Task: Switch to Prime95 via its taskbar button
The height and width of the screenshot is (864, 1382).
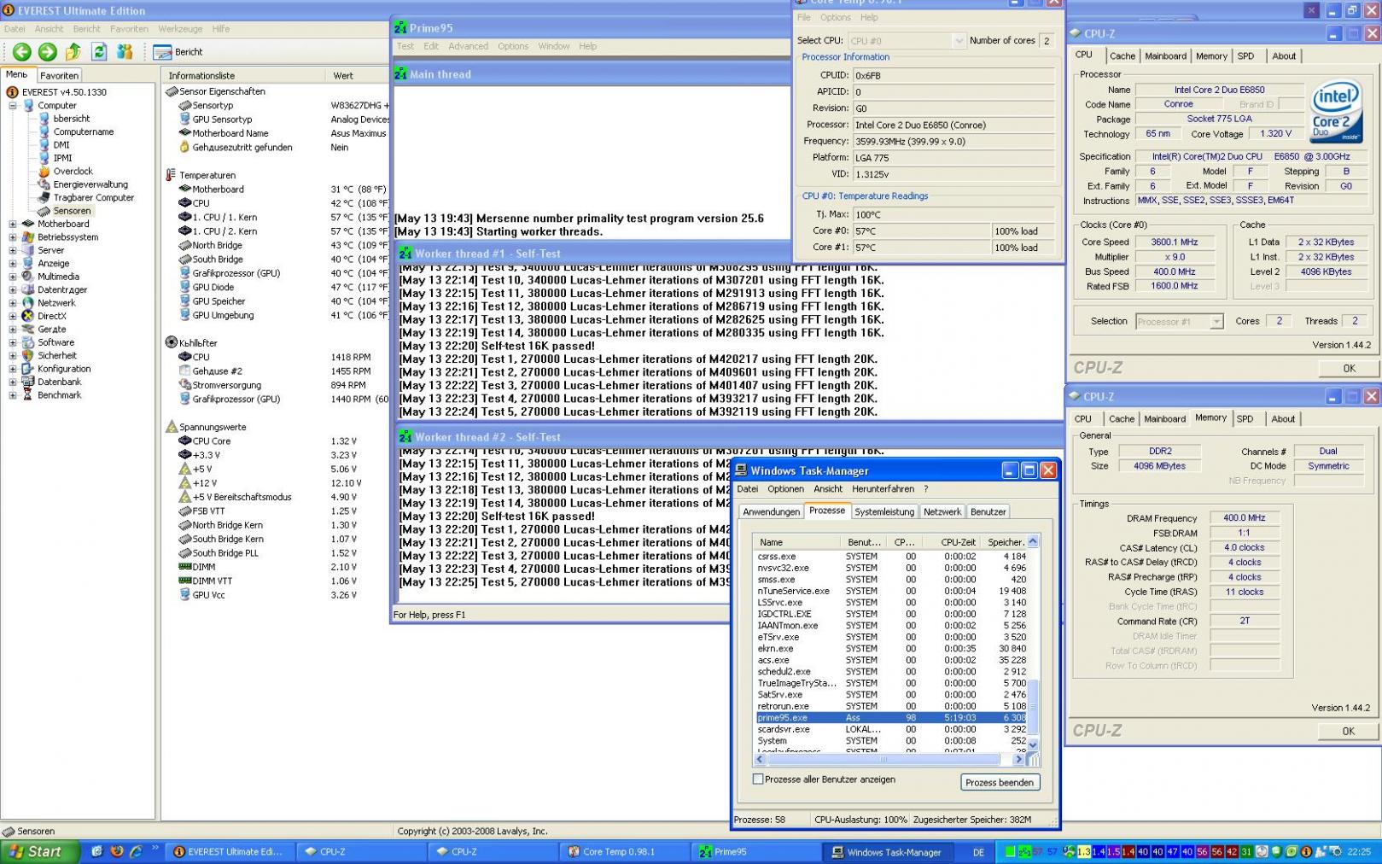Action: (757, 851)
